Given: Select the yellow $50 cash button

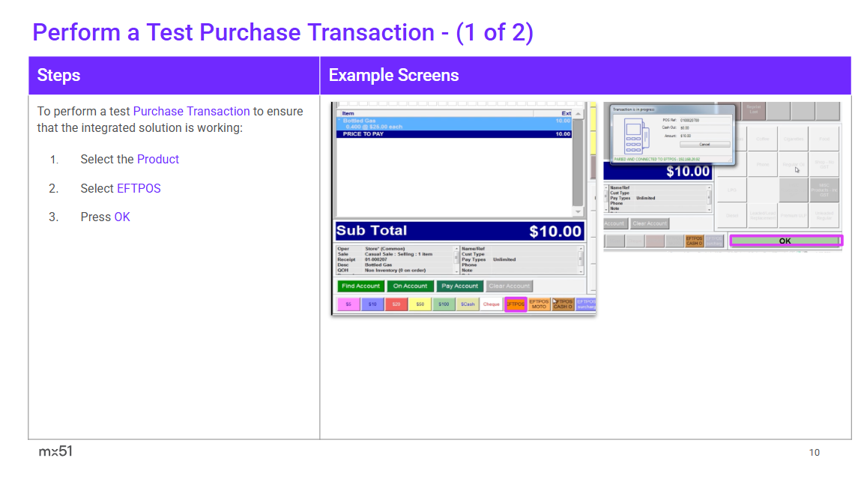Looking at the screenshot, I should 420,304.
